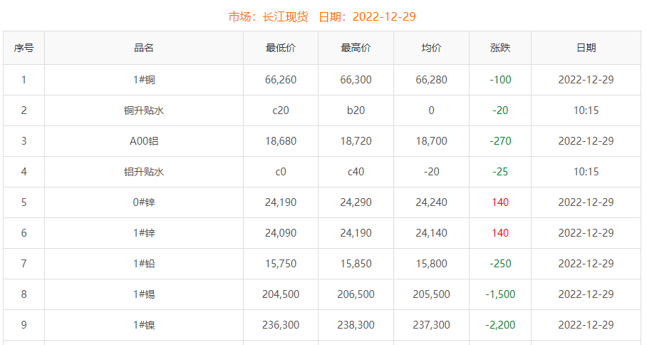Click the 10:15 time in 铝升贴水 row
Viewport: 647px width, 345px height.
point(586,172)
